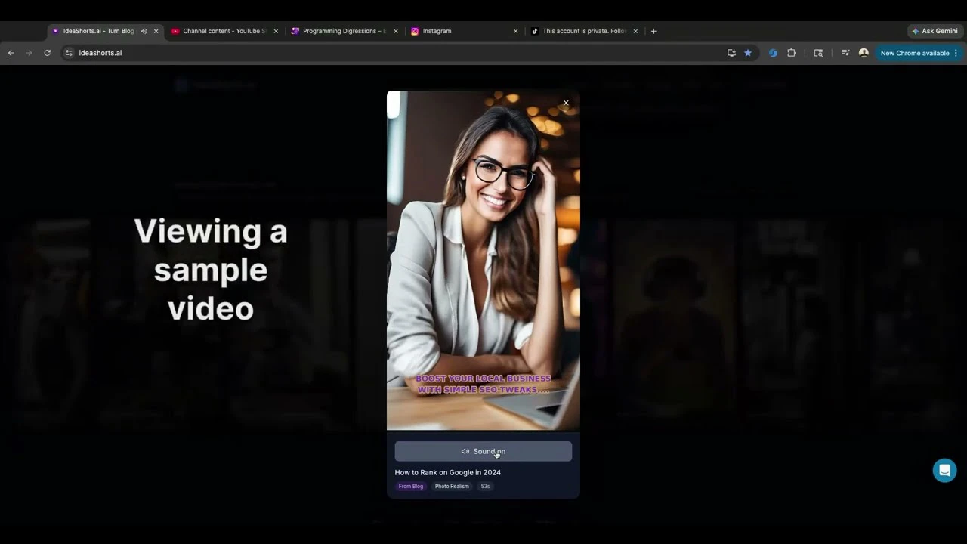Open the chat support widget
This screenshot has height=544, width=967.
point(944,470)
